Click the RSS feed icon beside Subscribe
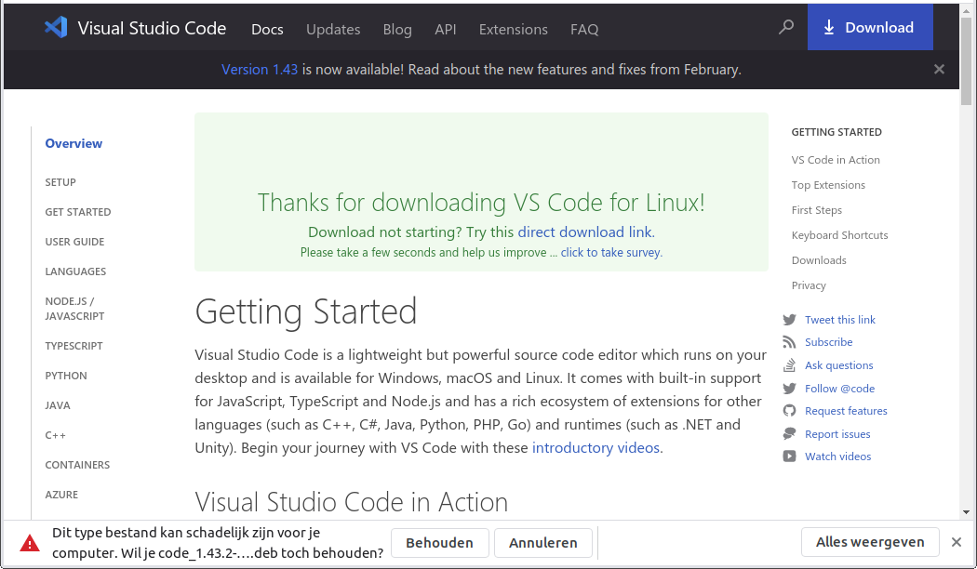The width and height of the screenshot is (977, 569). (789, 342)
